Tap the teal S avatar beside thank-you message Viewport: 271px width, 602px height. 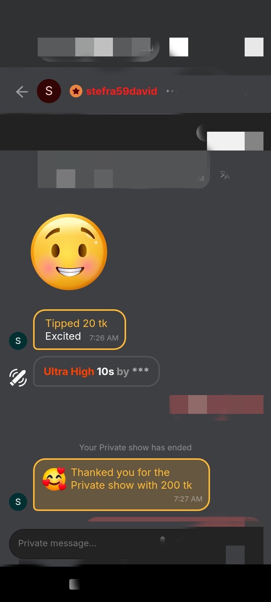pos(18,502)
